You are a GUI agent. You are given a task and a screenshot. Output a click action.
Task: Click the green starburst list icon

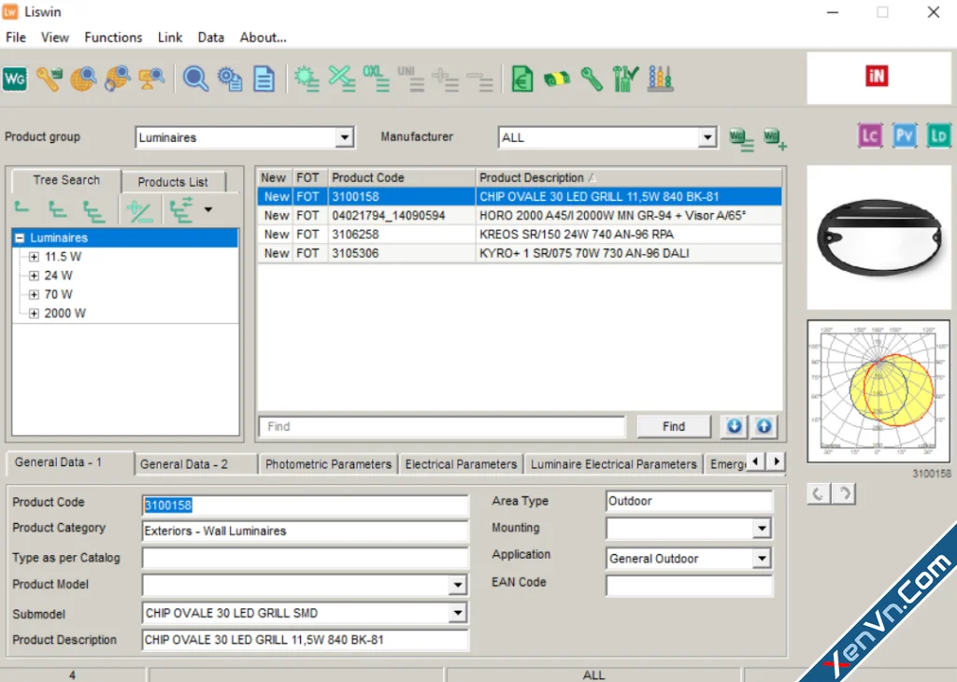307,78
